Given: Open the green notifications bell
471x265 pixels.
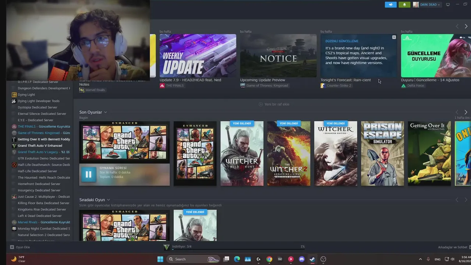Looking at the screenshot, I should tap(404, 5).
